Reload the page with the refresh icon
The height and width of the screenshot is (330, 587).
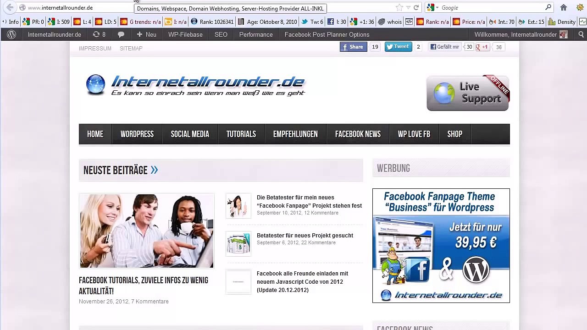pos(416,7)
